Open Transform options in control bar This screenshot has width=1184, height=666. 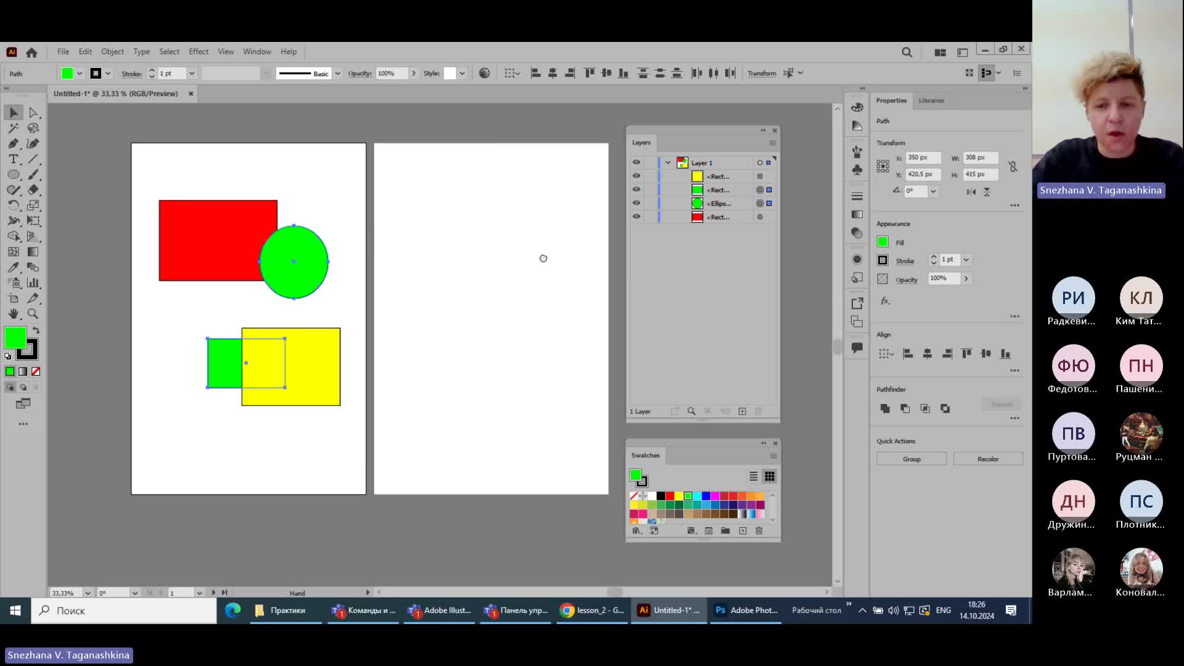762,73
